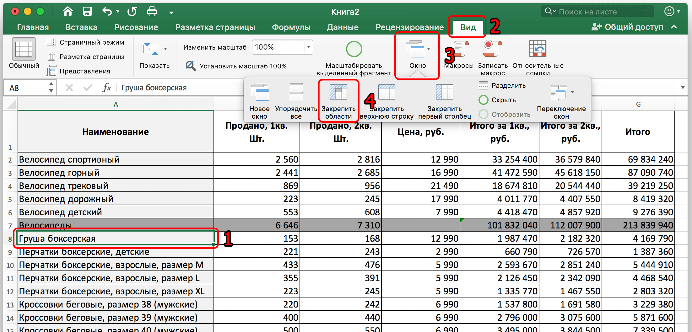Click Масштабировать выделенный фрагмент
692x332 pixels.
point(354,58)
